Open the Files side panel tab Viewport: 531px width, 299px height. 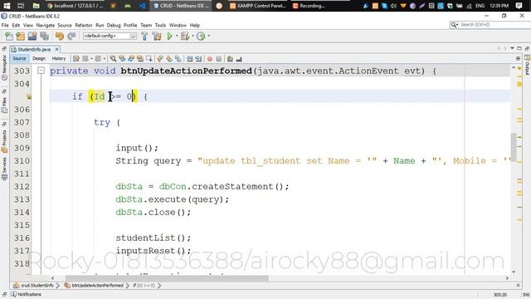click(x=4, y=105)
